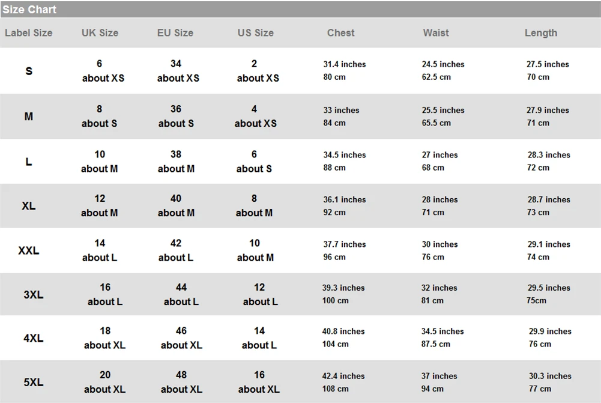Select the Label Size column header
This screenshot has height=403, width=601.
coord(29,33)
